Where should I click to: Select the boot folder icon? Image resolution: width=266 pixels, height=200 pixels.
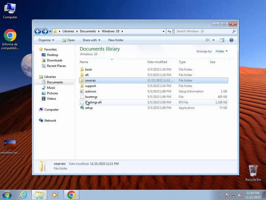click(x=82, y=69)
